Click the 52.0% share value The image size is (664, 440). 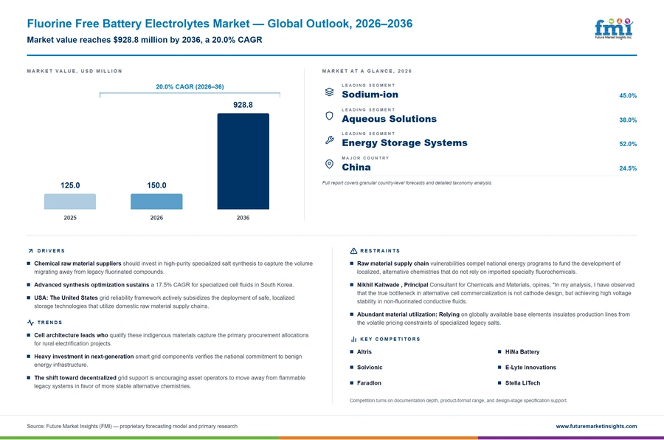(x=628, y=144)
